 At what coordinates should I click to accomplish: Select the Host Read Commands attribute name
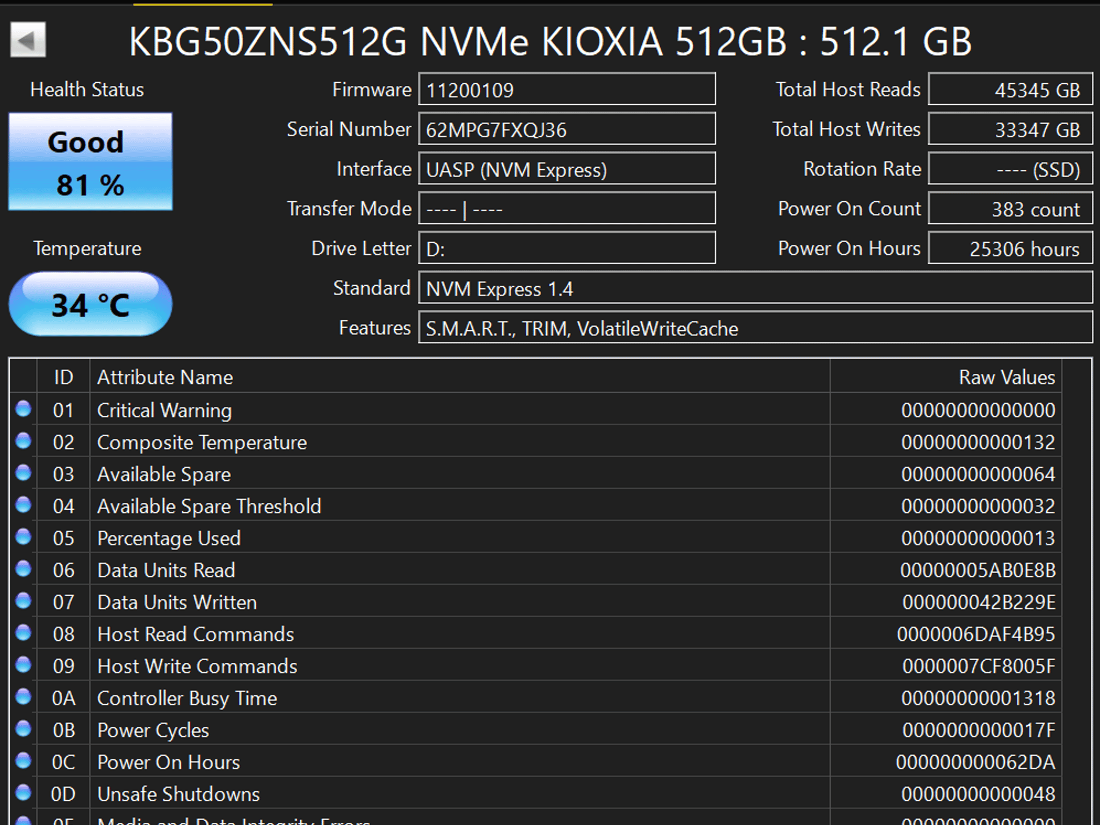point(196,634)
